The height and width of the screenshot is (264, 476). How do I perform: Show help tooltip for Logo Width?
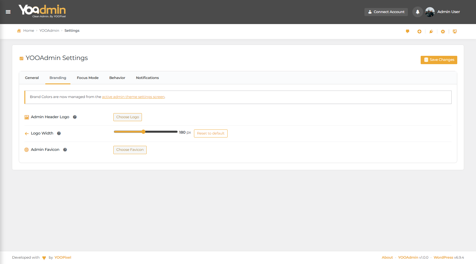point(59,133)
